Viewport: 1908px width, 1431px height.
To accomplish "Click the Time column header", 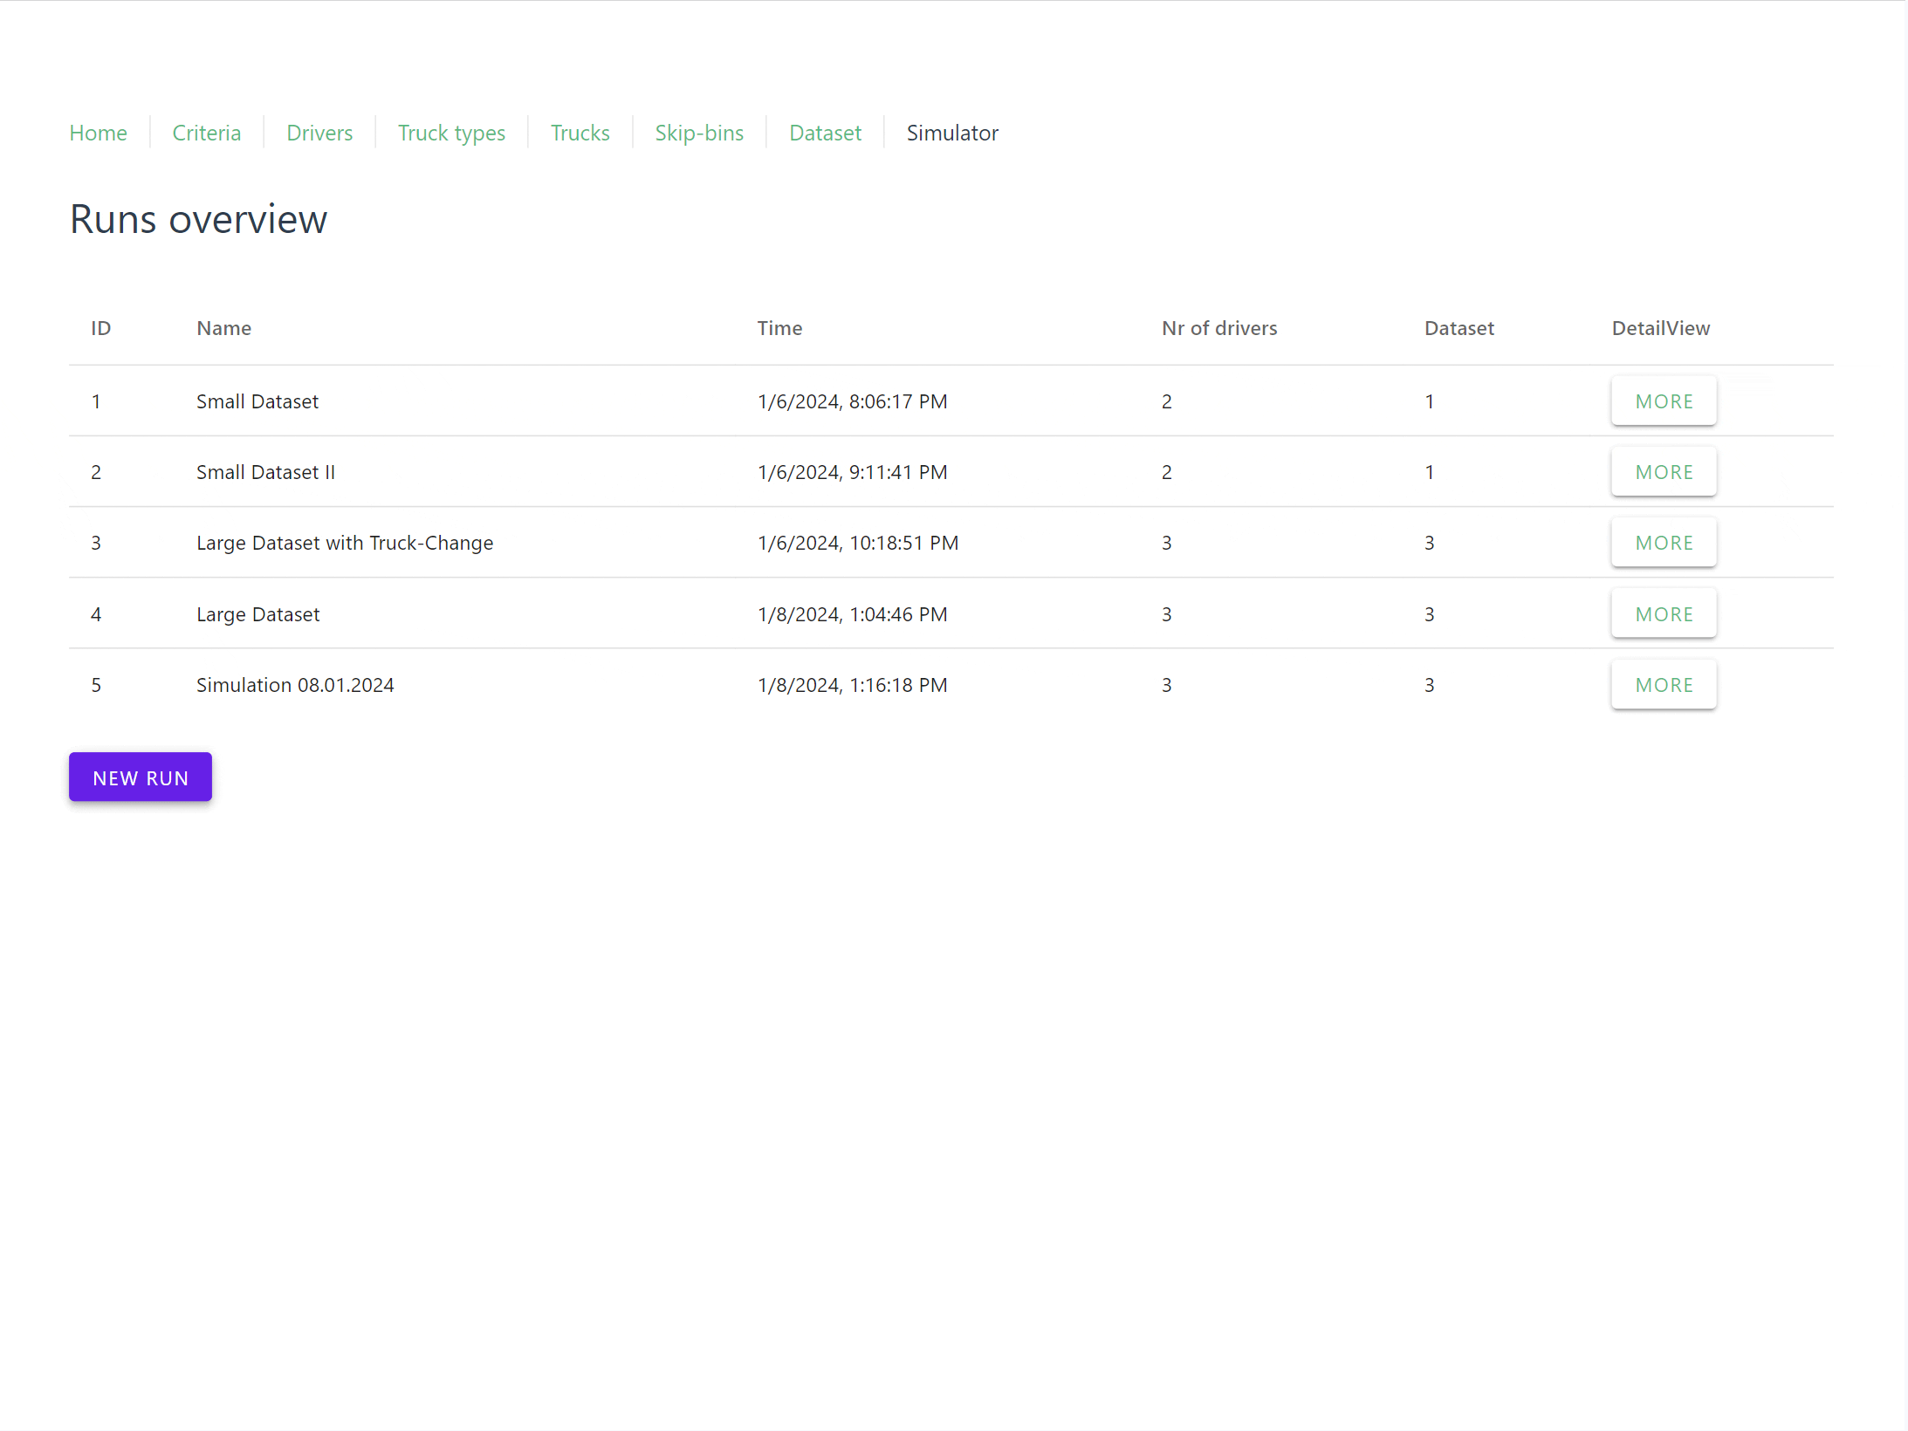I will (x=779, y=328).
